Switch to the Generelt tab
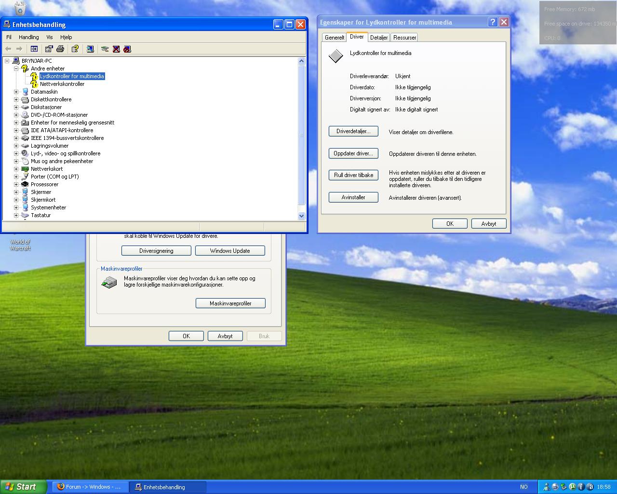 pos(335,38)
